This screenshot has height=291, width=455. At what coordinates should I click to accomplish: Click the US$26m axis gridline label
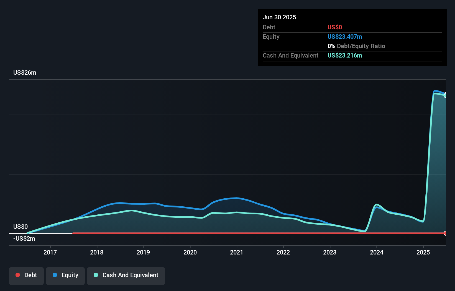click(24, 72)
